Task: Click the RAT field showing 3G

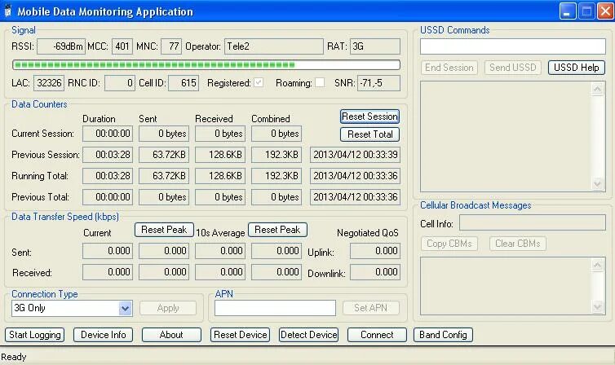Action: click(375, 46)
